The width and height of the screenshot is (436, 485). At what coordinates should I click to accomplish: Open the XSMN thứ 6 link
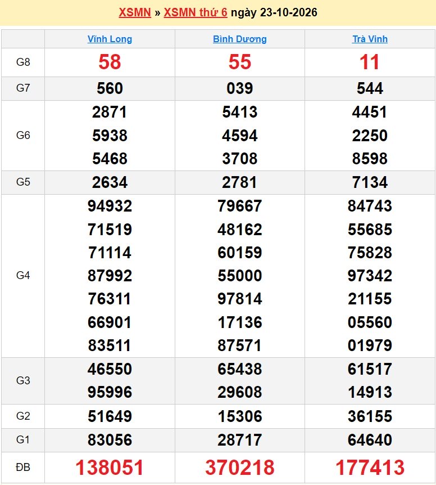click(x=196, y=12)
